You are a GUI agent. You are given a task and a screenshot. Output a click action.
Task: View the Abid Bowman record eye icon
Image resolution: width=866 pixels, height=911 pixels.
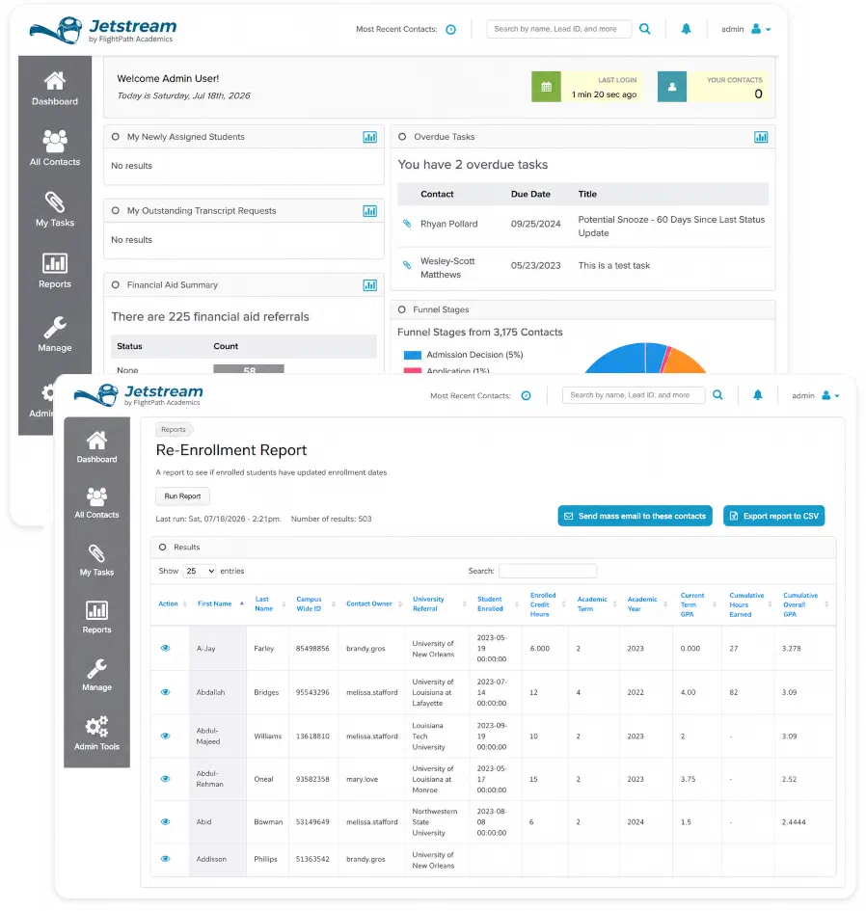166,821
